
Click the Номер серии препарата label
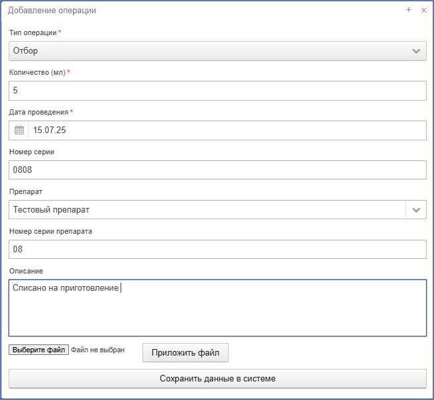50,231
